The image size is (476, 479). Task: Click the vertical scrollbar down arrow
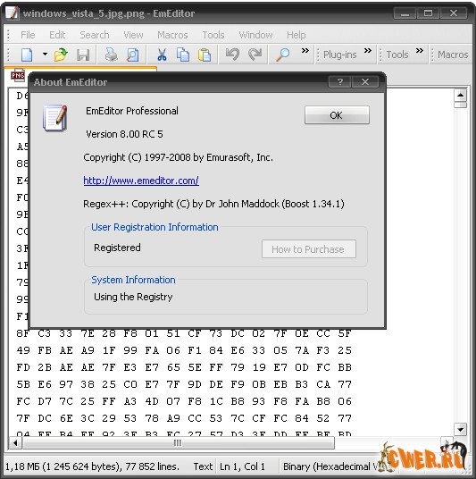click(461, 430)
